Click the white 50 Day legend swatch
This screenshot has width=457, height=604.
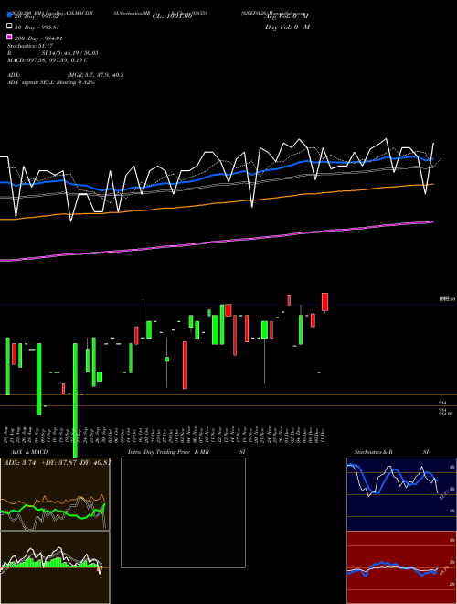pyautogui.click(x=9, y=27)
